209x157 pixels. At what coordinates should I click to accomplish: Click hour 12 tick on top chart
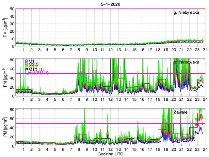tap(110, 50)
